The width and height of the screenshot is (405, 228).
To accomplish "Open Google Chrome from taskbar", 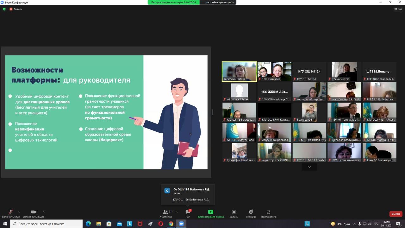I will pyautogui.click(x=171, y=224).
